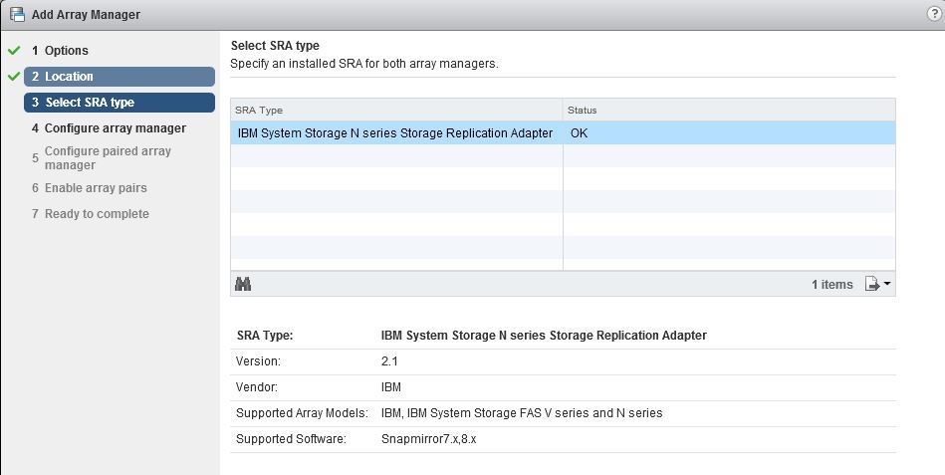Click step 7 Ready to complete
The width and height of the screenshot is (945, 475).
[x=90, y=214]
